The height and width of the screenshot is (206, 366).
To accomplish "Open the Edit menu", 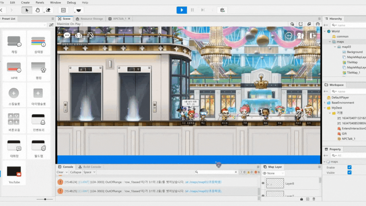I will (12, 3).
